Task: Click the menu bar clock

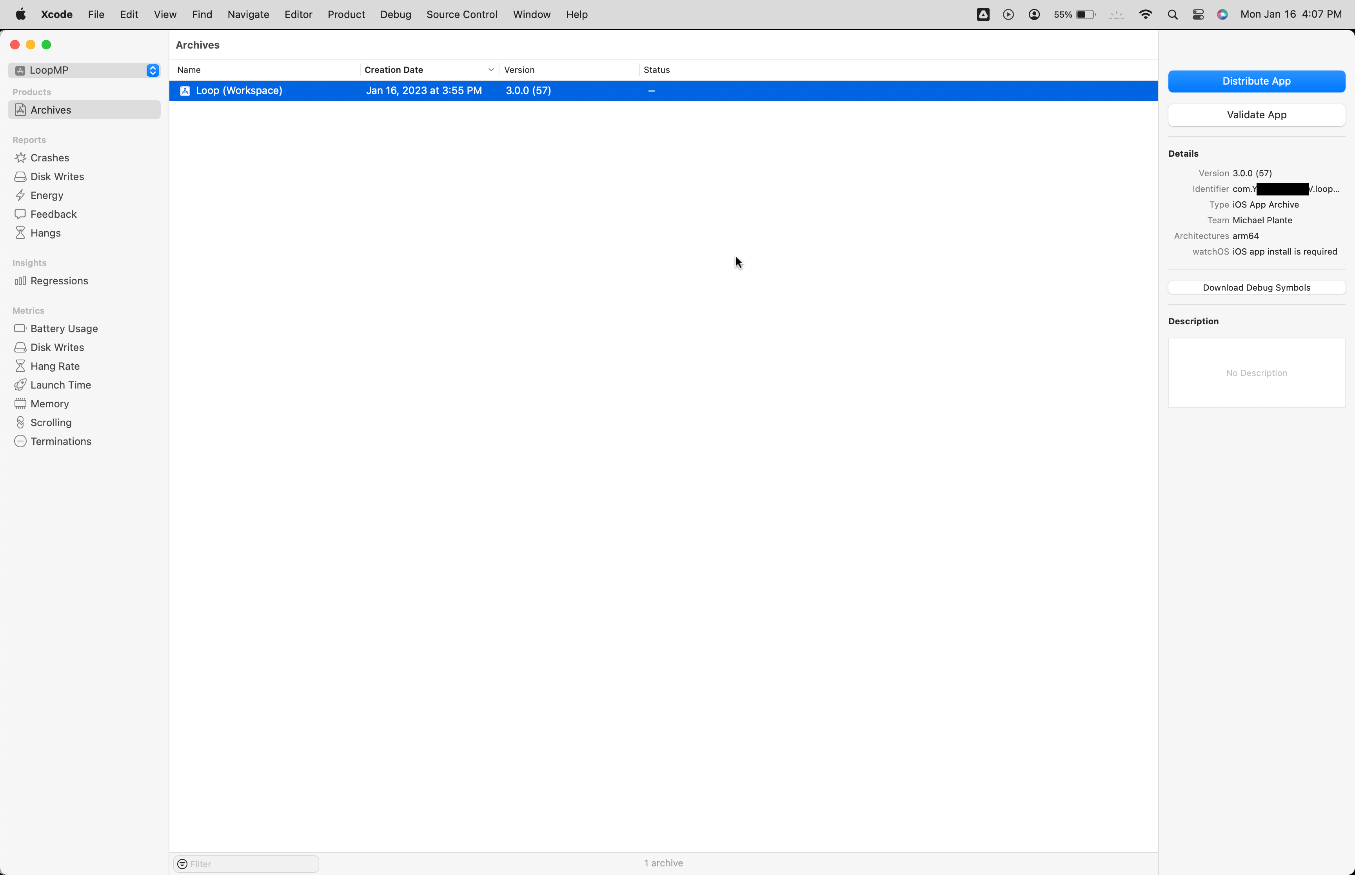Action: (1291, 14)
